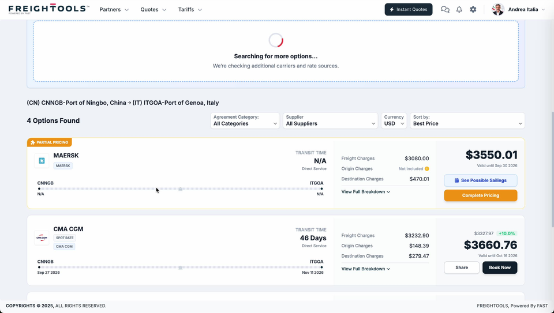The height and width of the screenshot is (313, 554).
Task: Click the Instant Quotes button
Action: tap(409, 10)
